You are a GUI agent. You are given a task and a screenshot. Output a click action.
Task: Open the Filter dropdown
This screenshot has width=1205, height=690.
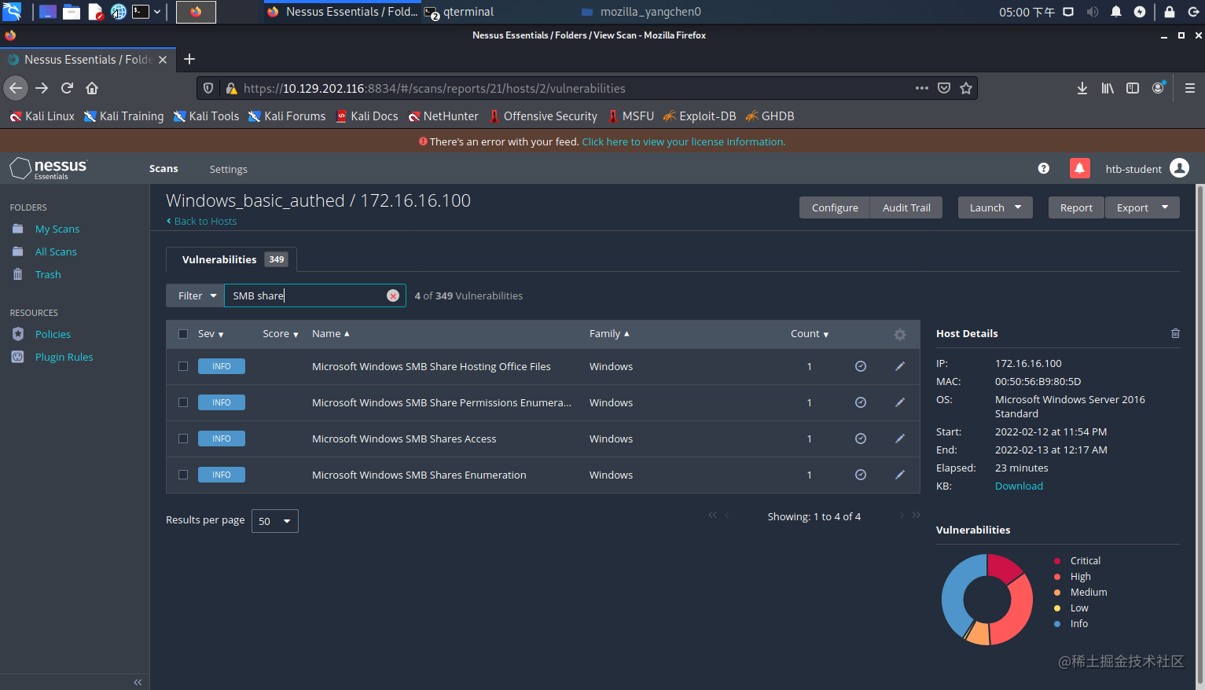tap(195, 295)
